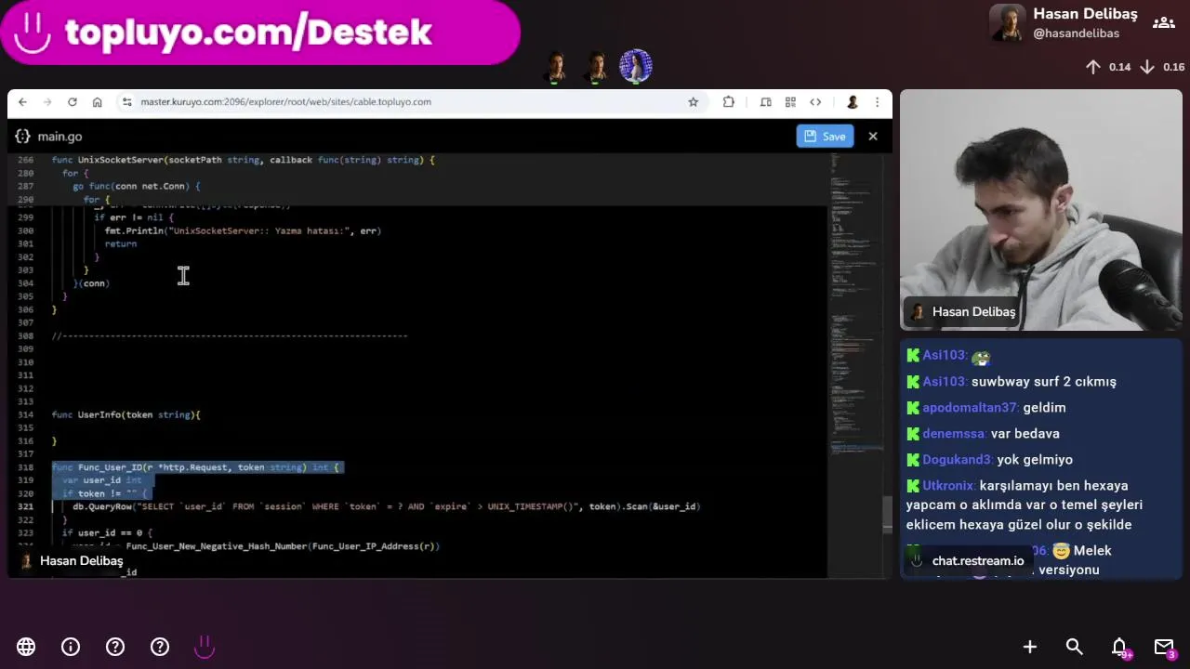1190x669 pixels.
Task: Click the Hasan Delibaş screen share label
Action: (x=72, y=561)
